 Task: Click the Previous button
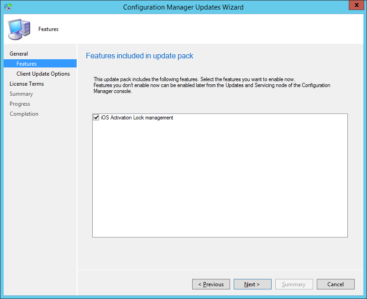[211, 284]
